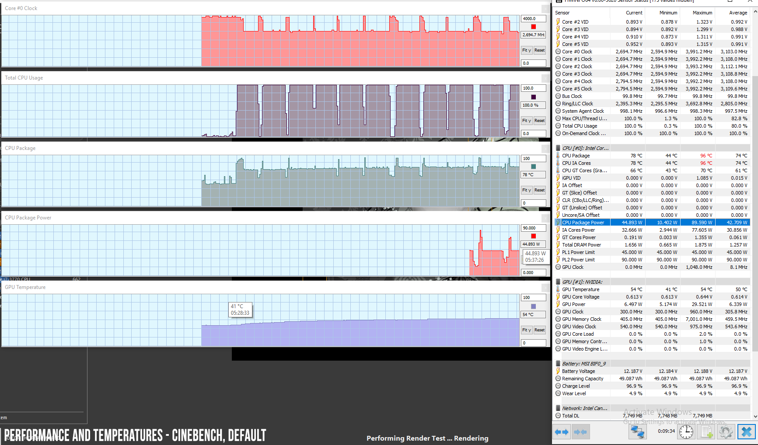This screenshot has width=758, height=445.
Task: Select the GT Cores Power sensor row
Action: [x=652, y=237]
